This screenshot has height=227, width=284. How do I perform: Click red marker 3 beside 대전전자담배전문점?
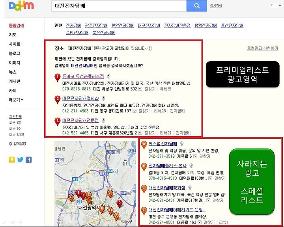coord(58,122)
